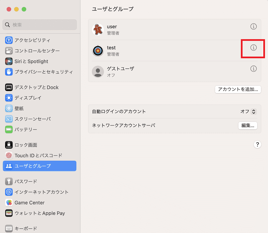Select Game Center label in sidebar
The height and width of the screenshot is (233, 268).
click(x=29, y=203)
